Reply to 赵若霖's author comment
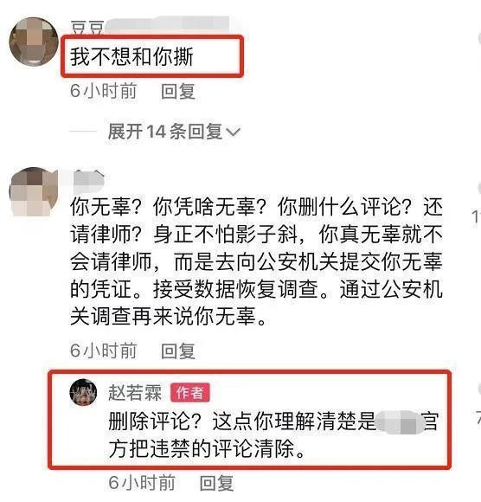This screenshot has width=481, height=502. [216, 482]
